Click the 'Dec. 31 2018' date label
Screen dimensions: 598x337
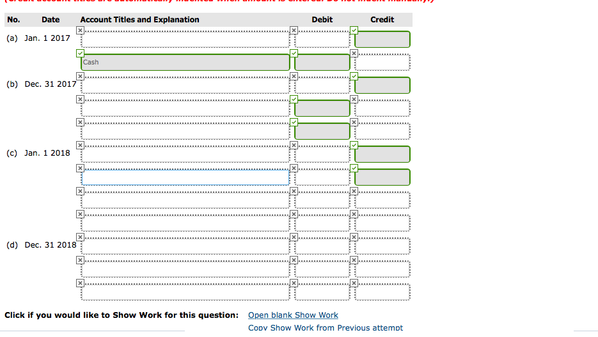[x=51, y=245]
